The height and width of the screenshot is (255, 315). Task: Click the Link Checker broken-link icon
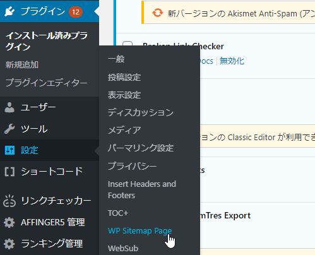9,201
